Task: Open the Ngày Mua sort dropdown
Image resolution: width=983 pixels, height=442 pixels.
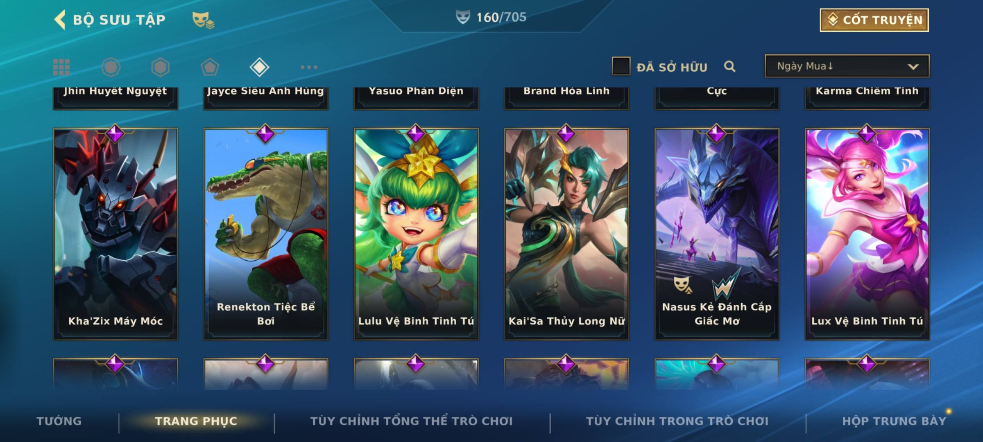Action: [x=847, y=66]
